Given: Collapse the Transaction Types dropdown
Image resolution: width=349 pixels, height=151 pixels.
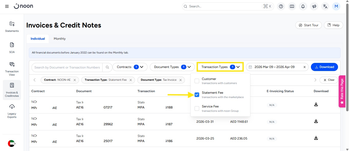Looking at the screenshot, I should 220,67.
